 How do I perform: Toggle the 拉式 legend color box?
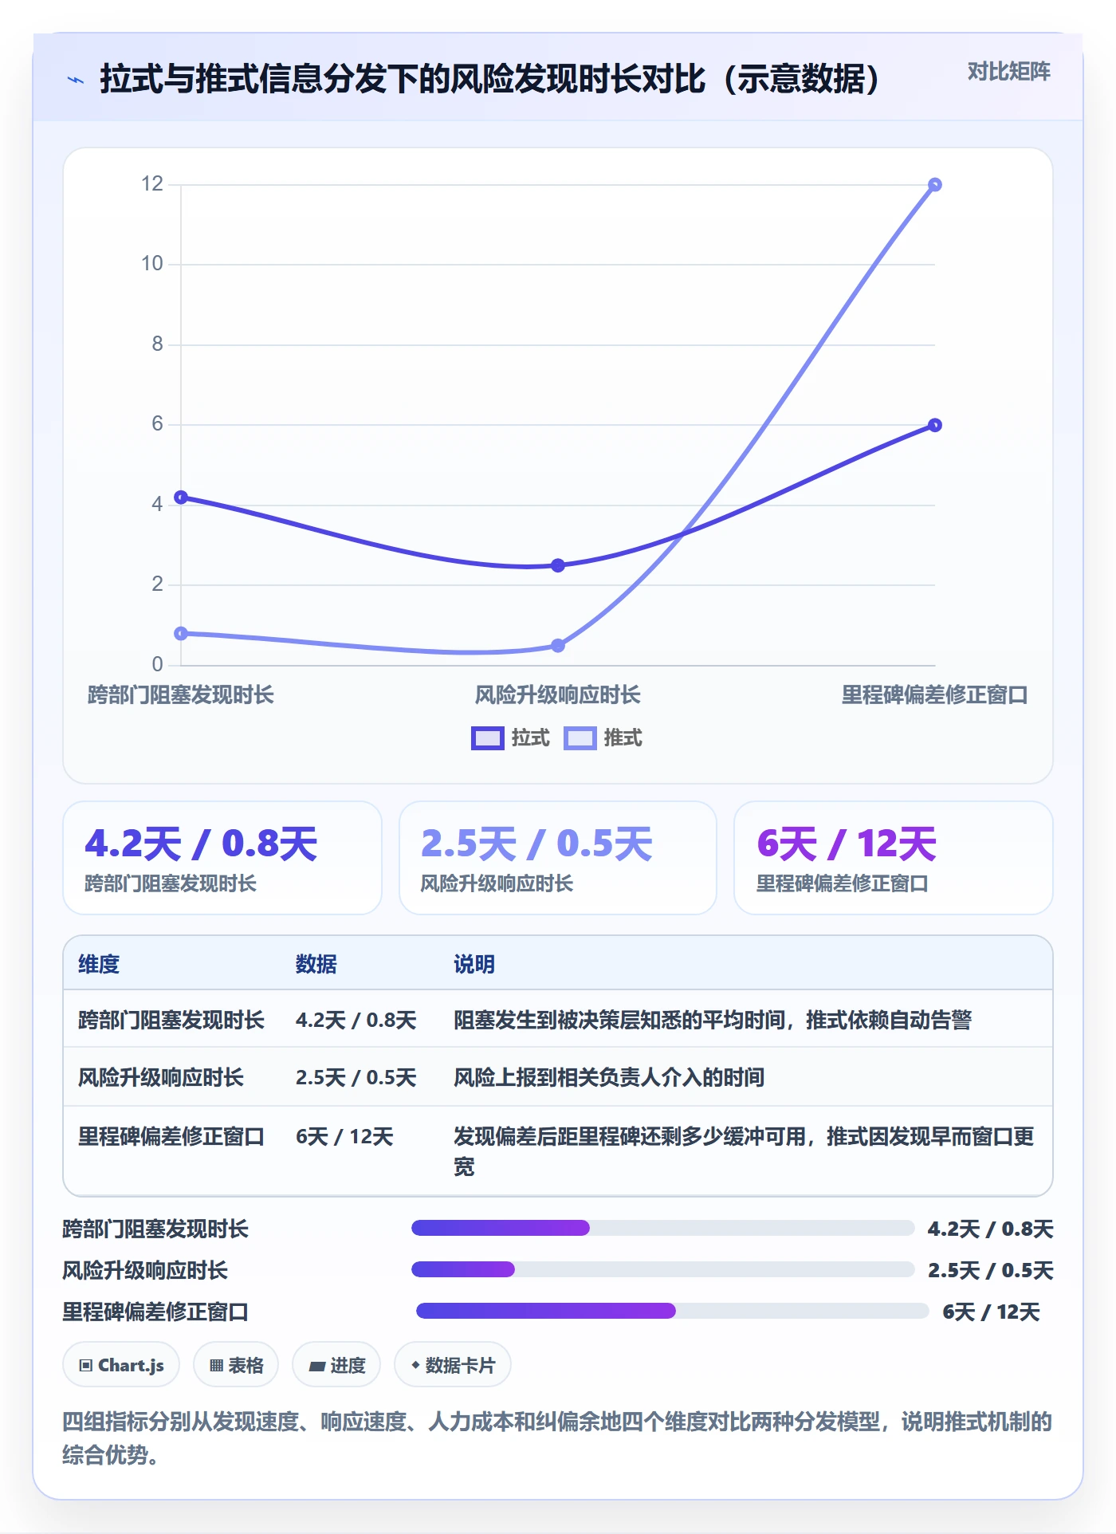[x=487, y=738]
